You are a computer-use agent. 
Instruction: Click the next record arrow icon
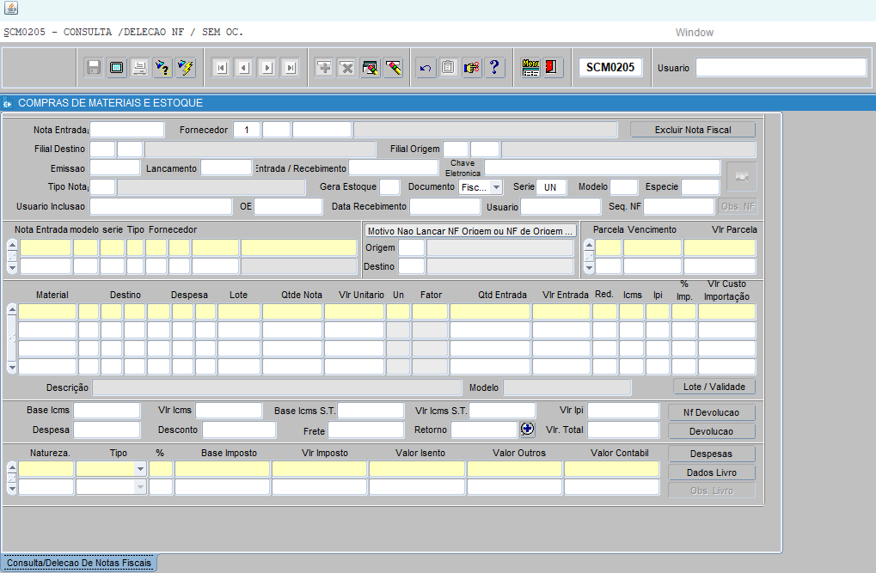[x=267, y=68]
